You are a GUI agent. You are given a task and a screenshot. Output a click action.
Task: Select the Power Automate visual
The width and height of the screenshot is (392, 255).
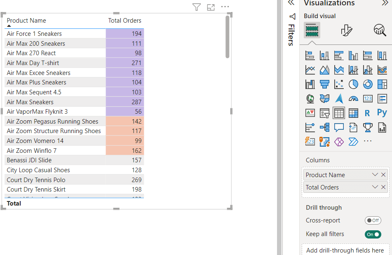(353, 142)
